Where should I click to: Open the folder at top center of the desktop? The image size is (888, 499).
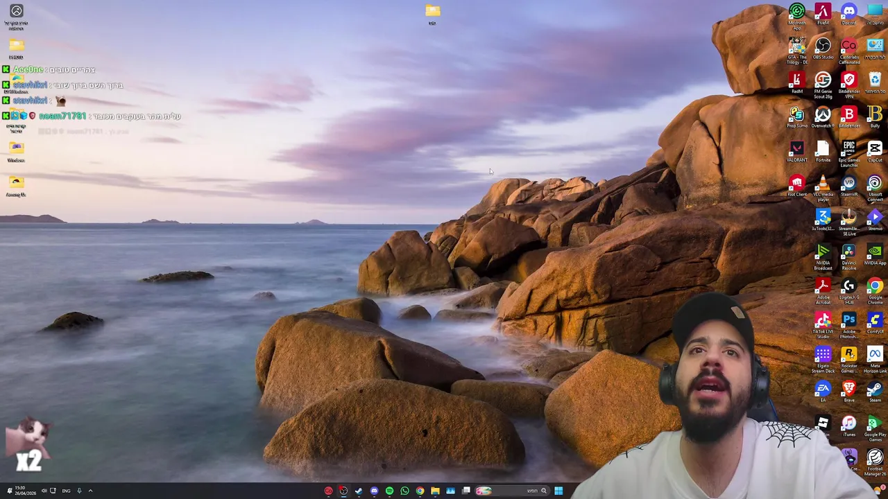coord(432,14)
